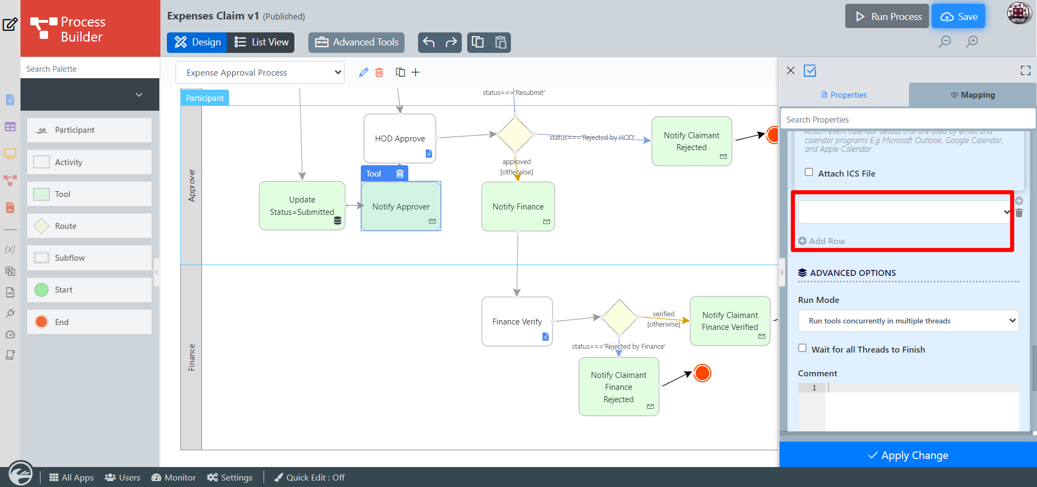This screenshot has width=1037, height=487.
Task: Open Expense Approval Process dropdown
Action: pyautogui.click(x=260, y=72)
